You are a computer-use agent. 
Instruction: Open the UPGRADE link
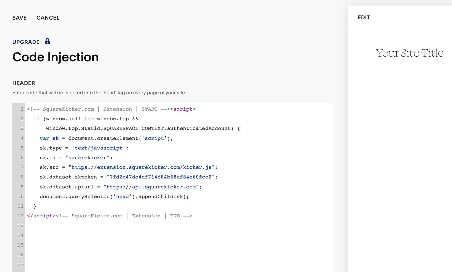26,42
